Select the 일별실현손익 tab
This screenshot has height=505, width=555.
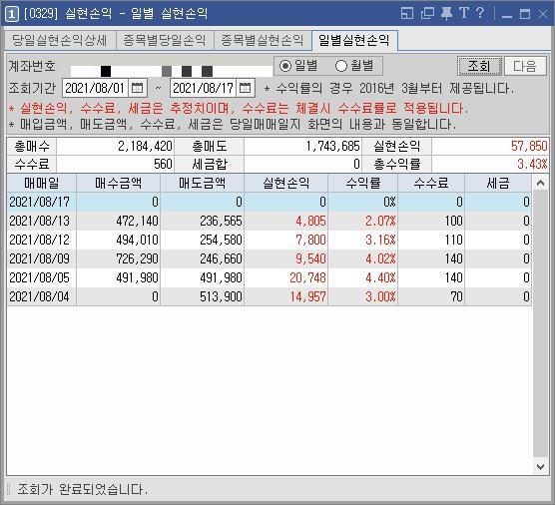pyautogui.click(x=354, y=40)
